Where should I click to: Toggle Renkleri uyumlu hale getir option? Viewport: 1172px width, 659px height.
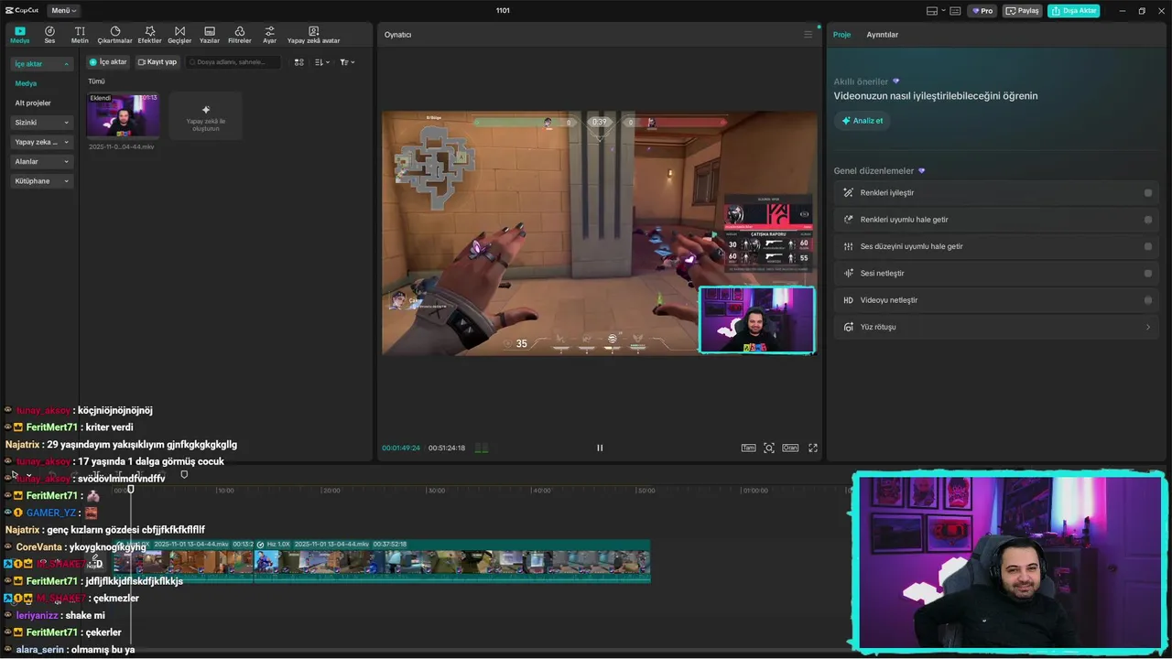tap(1148, 220)
